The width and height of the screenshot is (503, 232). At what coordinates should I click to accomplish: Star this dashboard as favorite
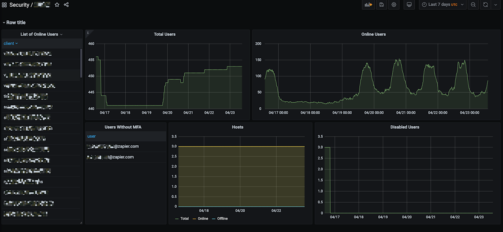tap(57, 5)
